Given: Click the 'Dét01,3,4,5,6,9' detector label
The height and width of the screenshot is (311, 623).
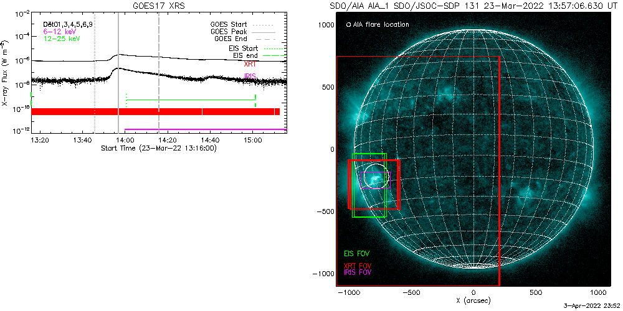Looking at the screenshot, I should [x=67, y=25].
